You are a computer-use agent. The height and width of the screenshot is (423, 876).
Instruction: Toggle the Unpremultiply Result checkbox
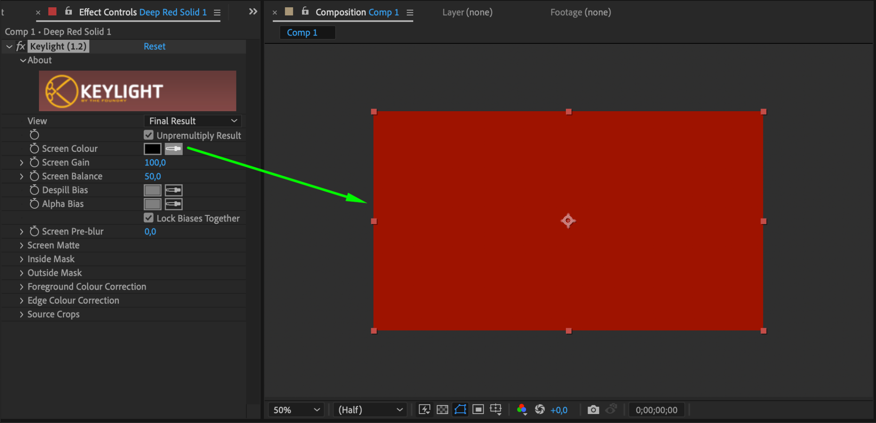click(148, 135)
